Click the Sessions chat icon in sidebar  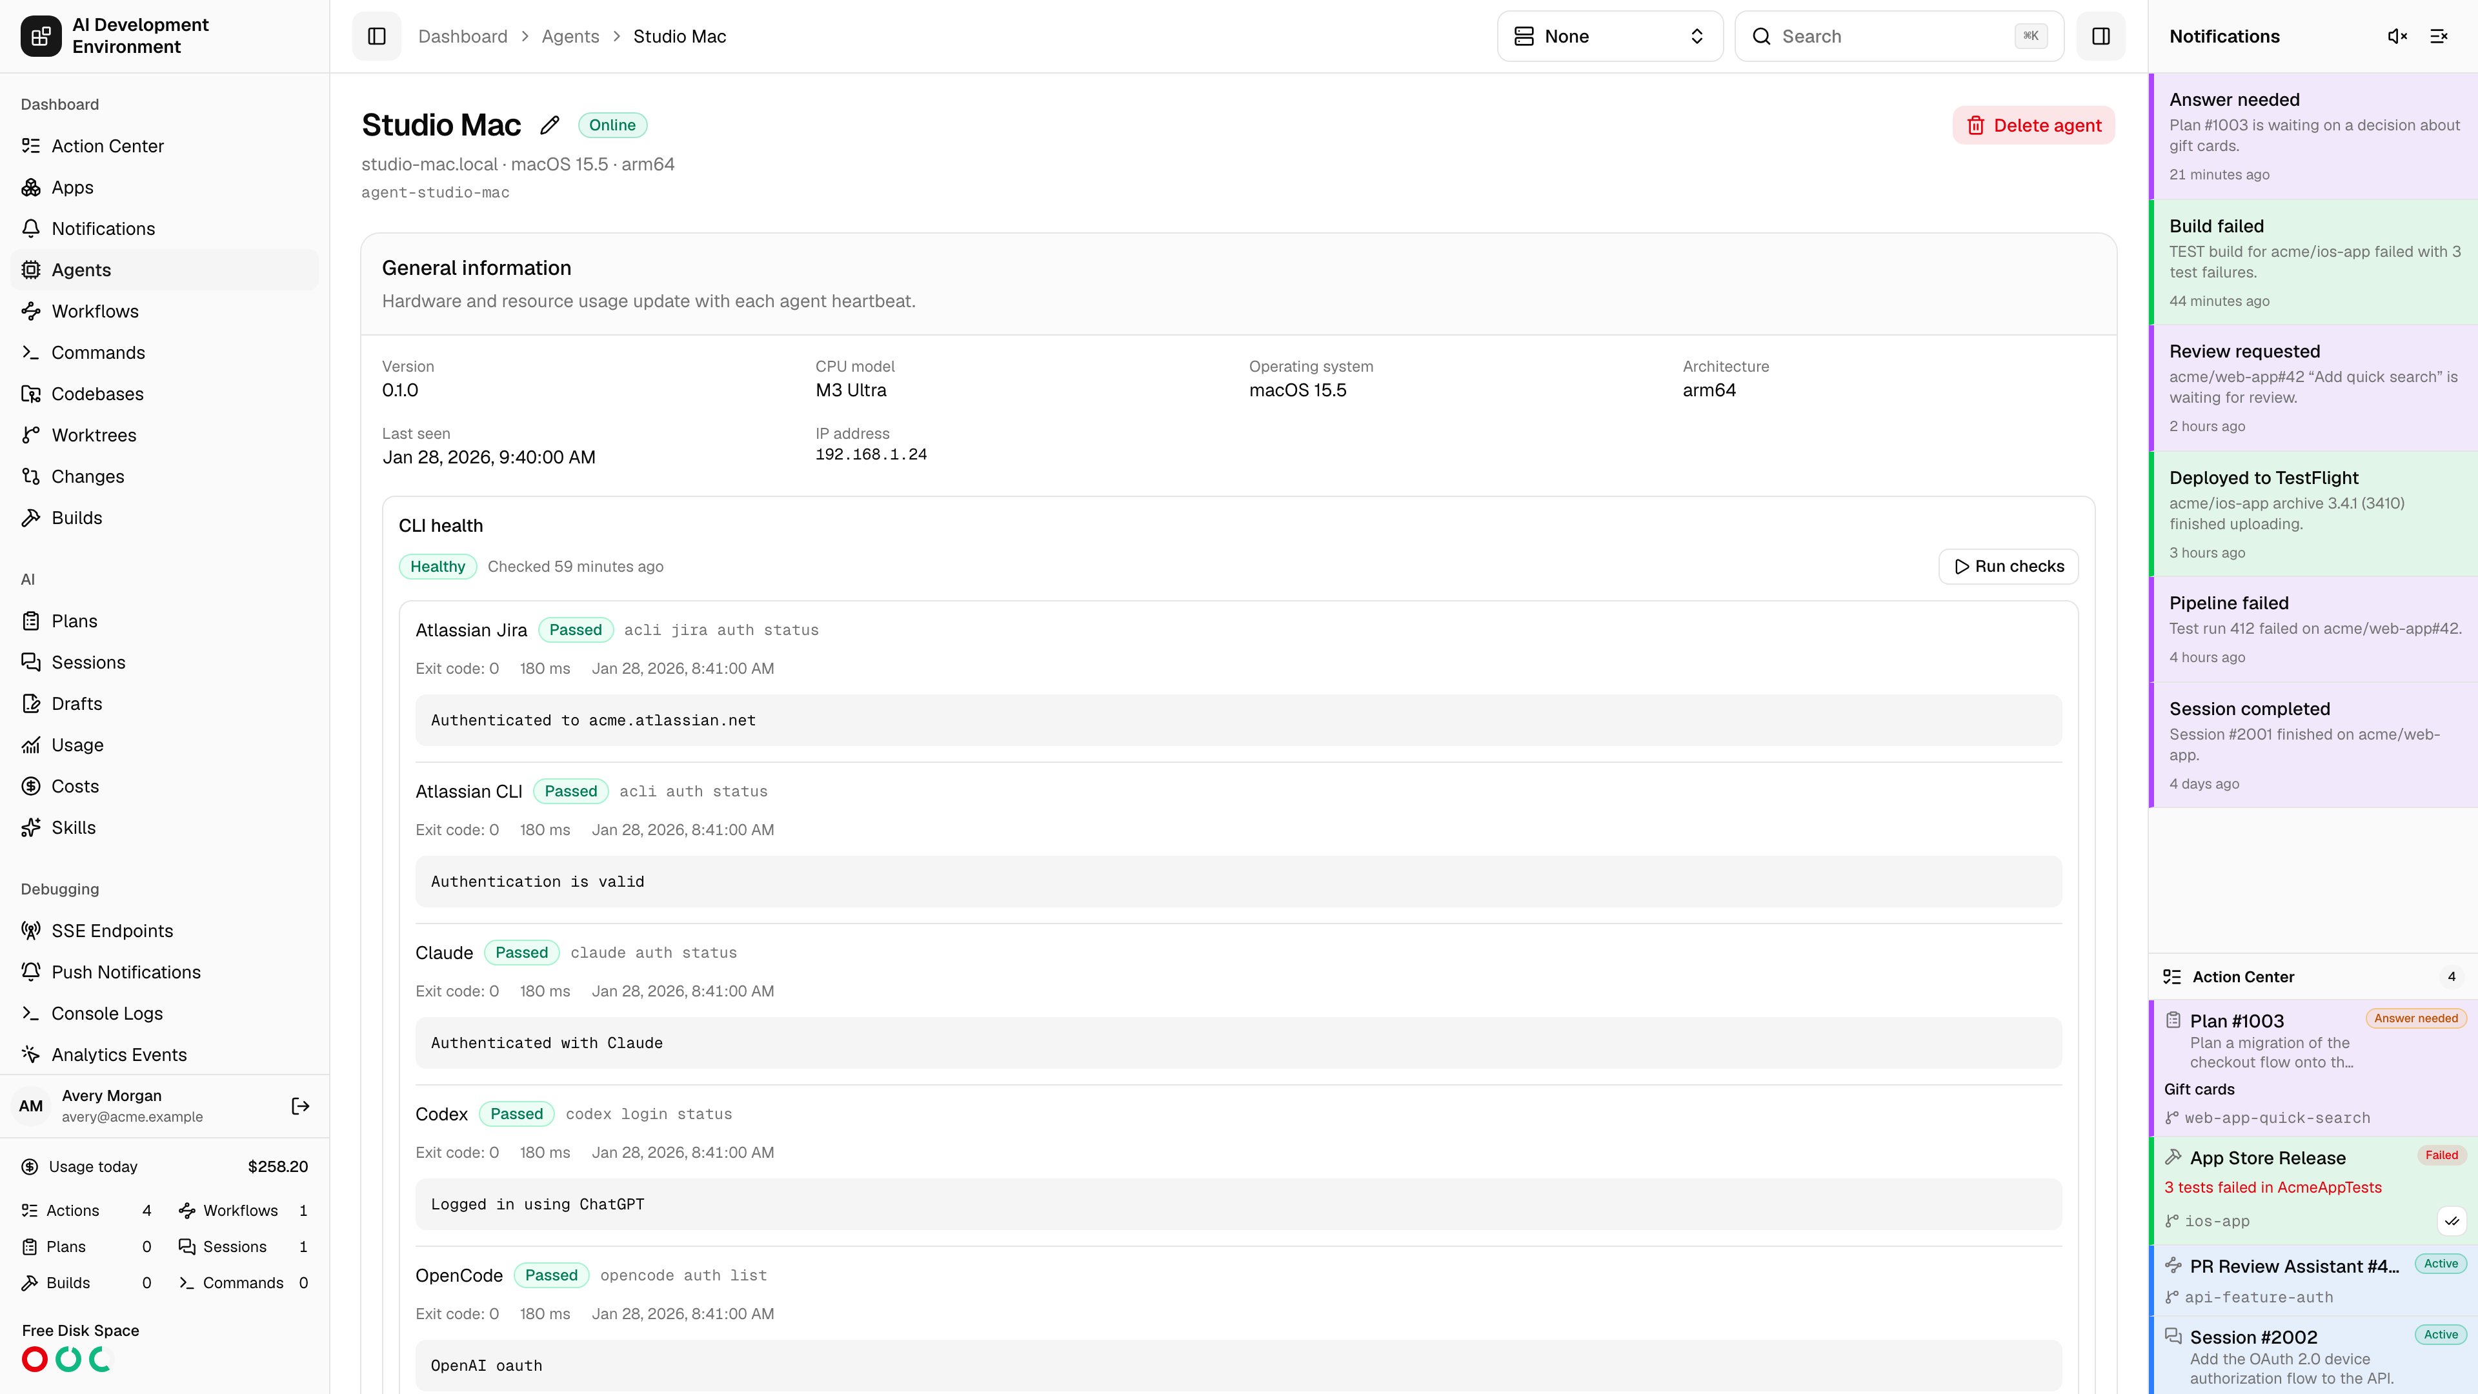(x=31, y=663)
